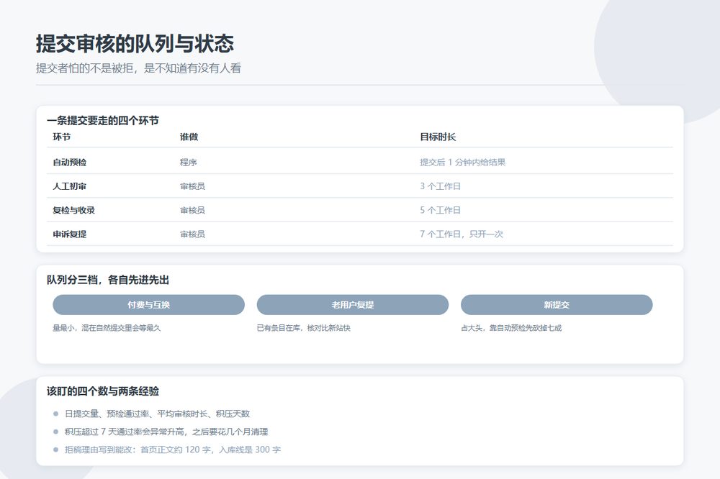Click the bullet starting 拒稿理由写到能改
Viewport: 720px width, 479px height.
pyautogui.click(x=173, y=450)
